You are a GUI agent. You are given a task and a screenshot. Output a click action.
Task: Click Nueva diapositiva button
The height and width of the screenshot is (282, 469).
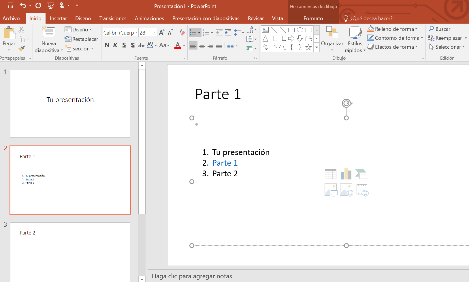(48, 39)
